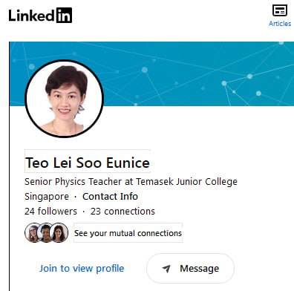Click the first mutual connection avatar
The height and width of the screenshot is (291, 294).
(32, 232)
